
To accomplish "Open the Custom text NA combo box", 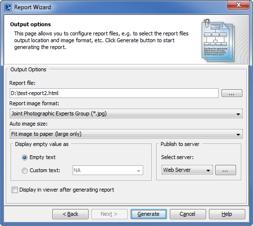I will [x=108, y=170].
